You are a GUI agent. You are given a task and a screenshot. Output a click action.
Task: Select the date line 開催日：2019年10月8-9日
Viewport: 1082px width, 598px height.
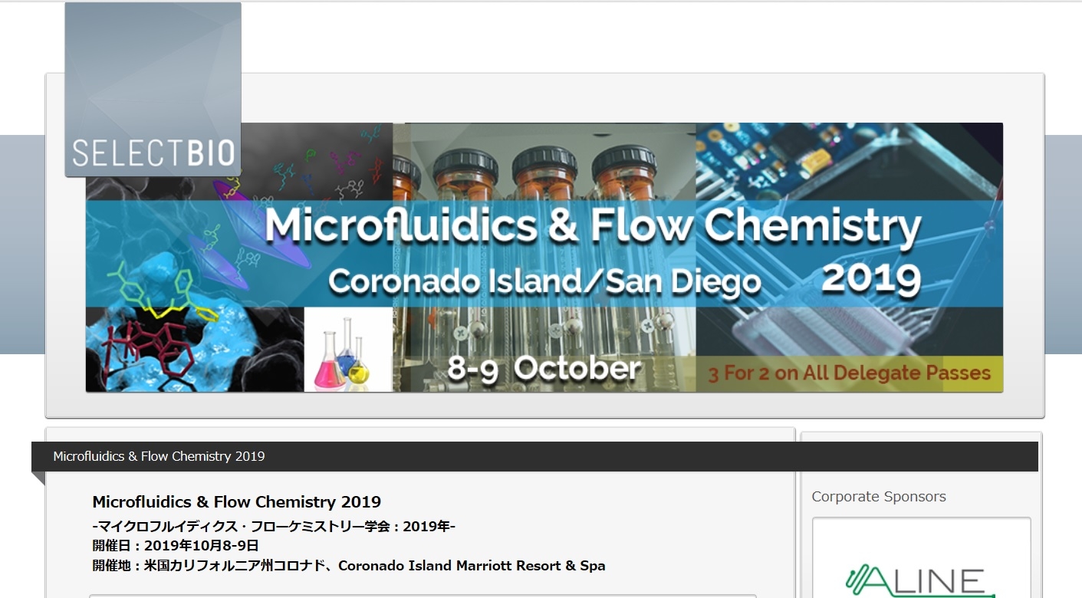click(176, 546)
